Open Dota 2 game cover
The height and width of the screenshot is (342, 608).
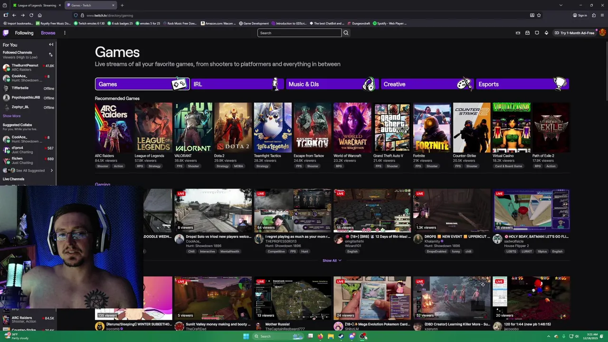(x=233, y=128)
